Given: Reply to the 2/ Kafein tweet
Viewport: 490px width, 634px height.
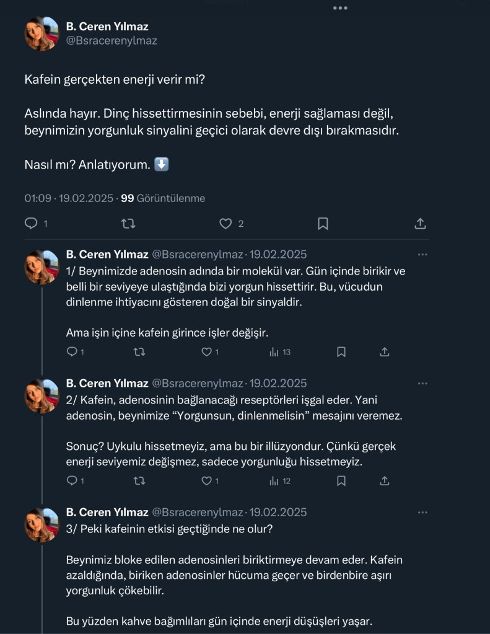Looking at the screenshot, I should 72,481.
